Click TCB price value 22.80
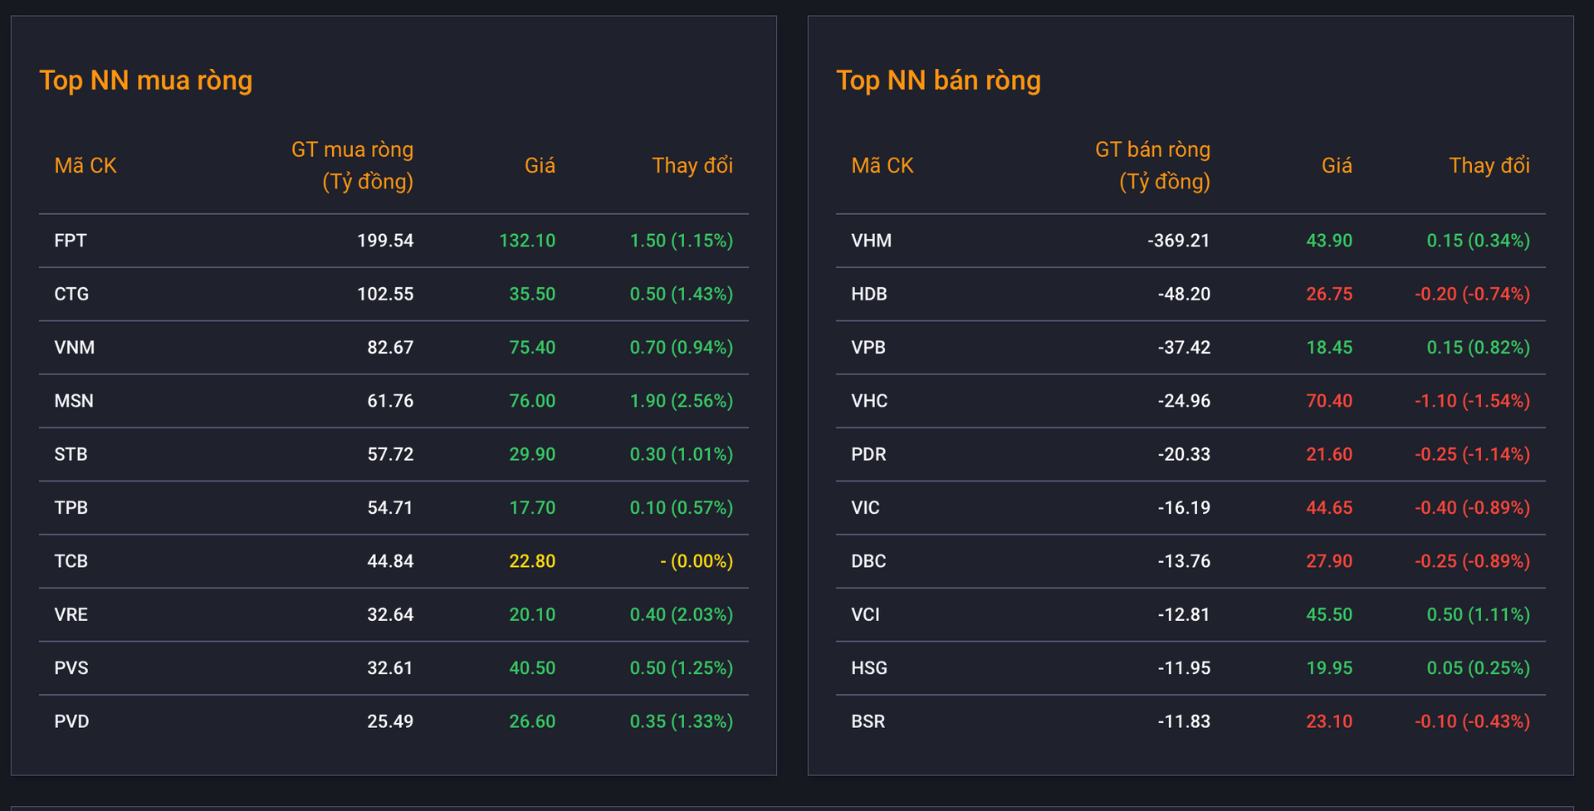This screenshot has width=1594, height=811. coord(532,561)
